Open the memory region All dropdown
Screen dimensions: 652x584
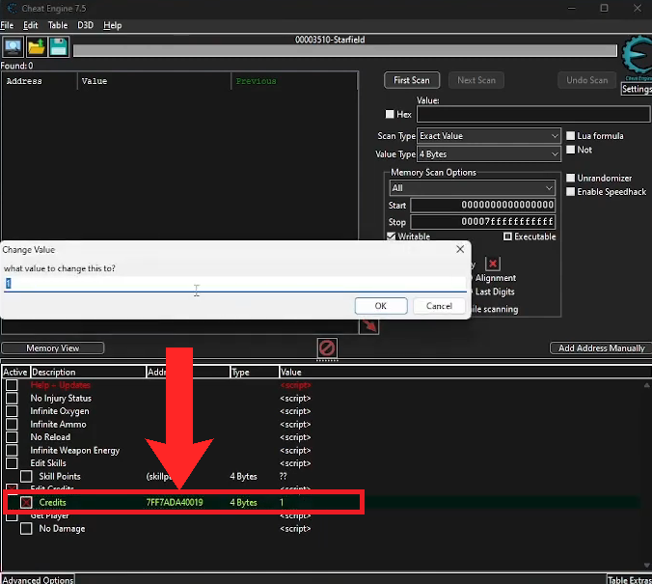pos(472,188)
